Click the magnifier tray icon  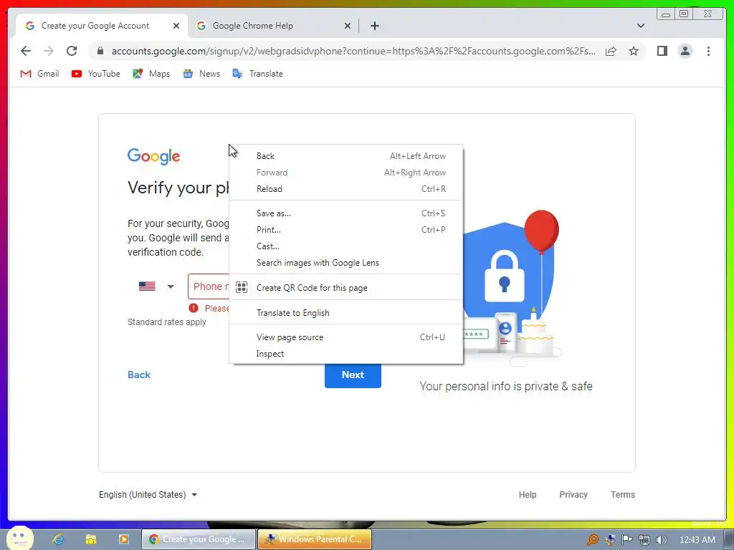[x=593, y=540]
